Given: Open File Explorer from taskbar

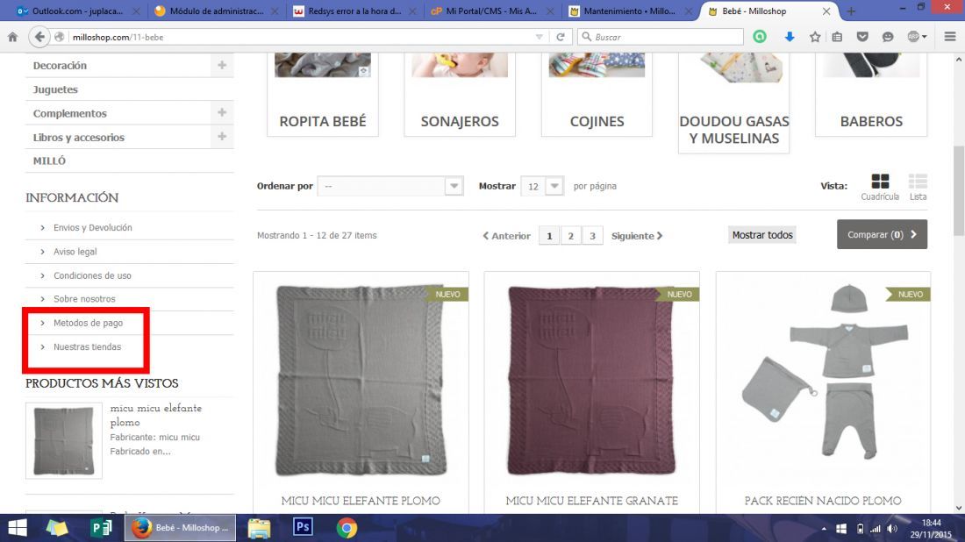Looking at the screenshot, I should [259, 528].
